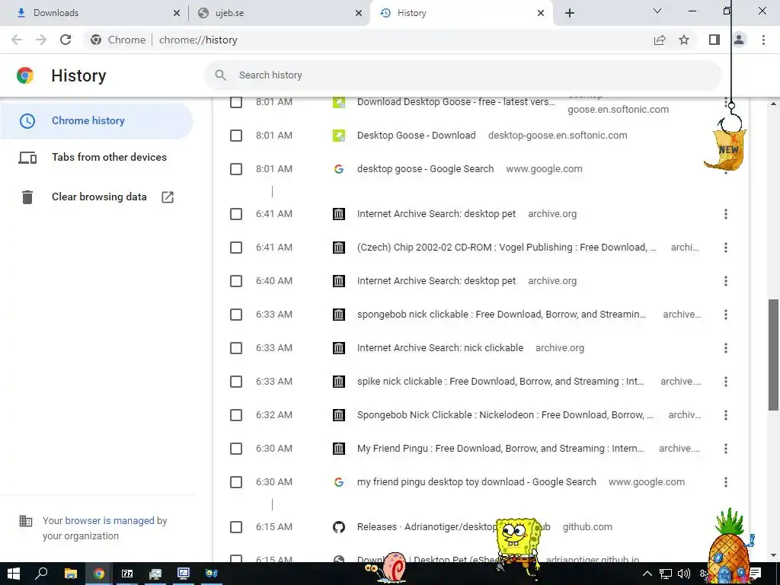Click the GitHub favicon of the Releases entry

339,527
